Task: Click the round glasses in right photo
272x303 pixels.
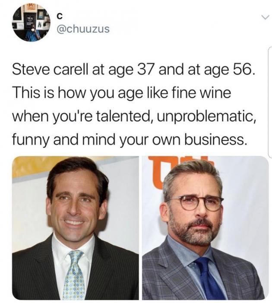Action: click(x=195, y=203)
